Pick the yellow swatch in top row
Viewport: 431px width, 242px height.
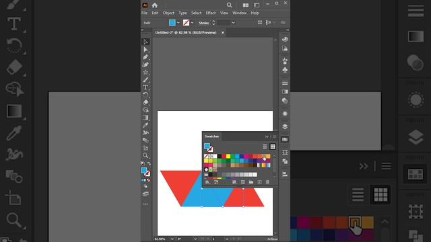228,157
